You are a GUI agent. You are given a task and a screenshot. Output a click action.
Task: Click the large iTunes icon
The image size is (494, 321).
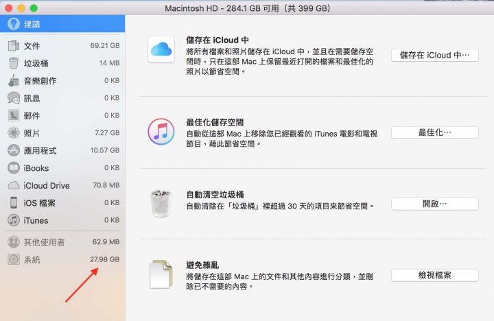[161, 132]
